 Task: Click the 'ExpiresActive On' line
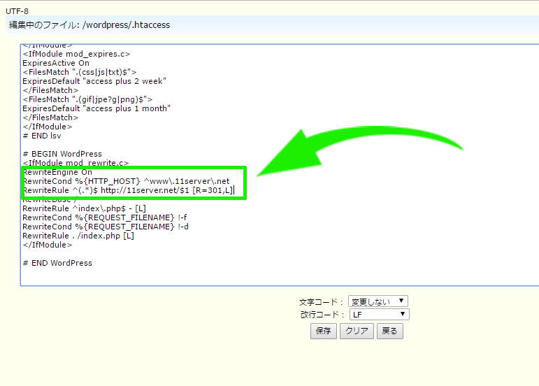pyautogui.click(x=56, y=63)
